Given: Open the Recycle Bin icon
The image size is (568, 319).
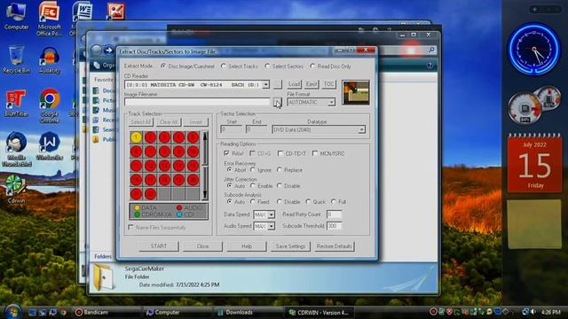Looking at the screenshot, I should tap(16, 59).
